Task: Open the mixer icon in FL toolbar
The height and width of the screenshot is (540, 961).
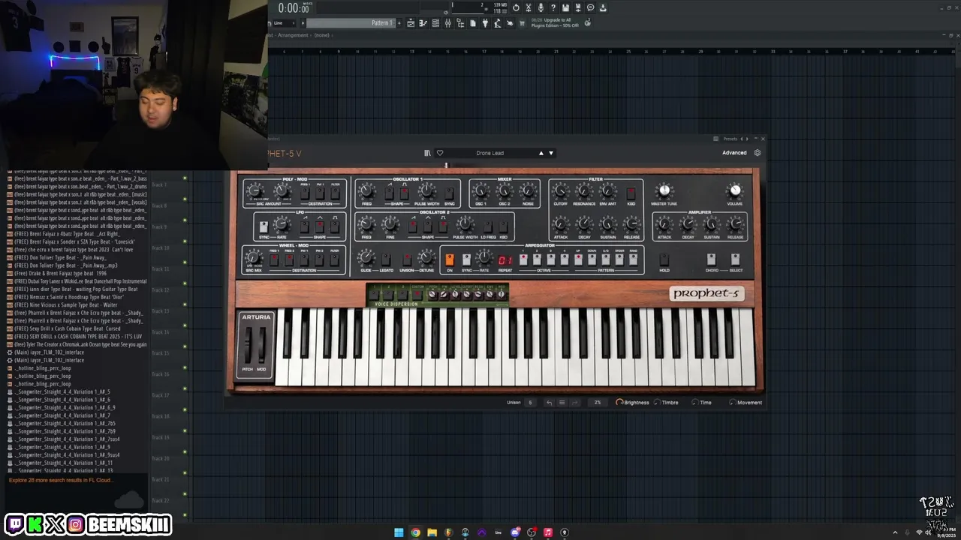Action: (447, 23)
